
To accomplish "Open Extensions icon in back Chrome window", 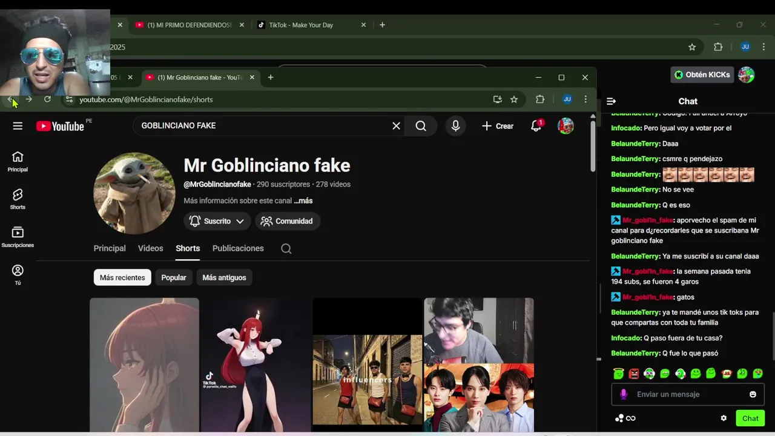I will pos(718,47).
